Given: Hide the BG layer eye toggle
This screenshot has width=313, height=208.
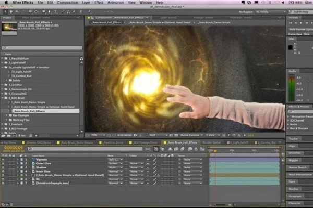Looking at the screenshot, I should (x=3, y=179).
